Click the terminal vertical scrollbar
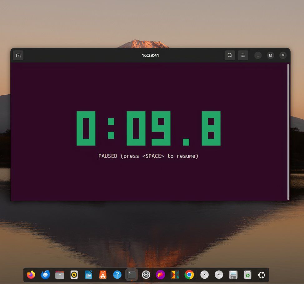Viewport: 304px width, 284px height. click(x=288, y=132)
